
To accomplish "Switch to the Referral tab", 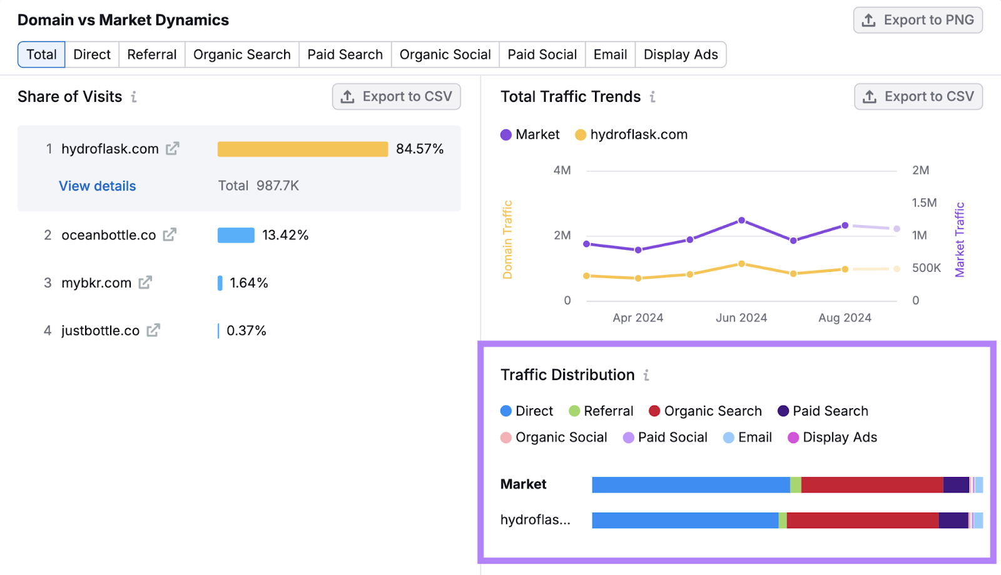I will tap(152, 54).
